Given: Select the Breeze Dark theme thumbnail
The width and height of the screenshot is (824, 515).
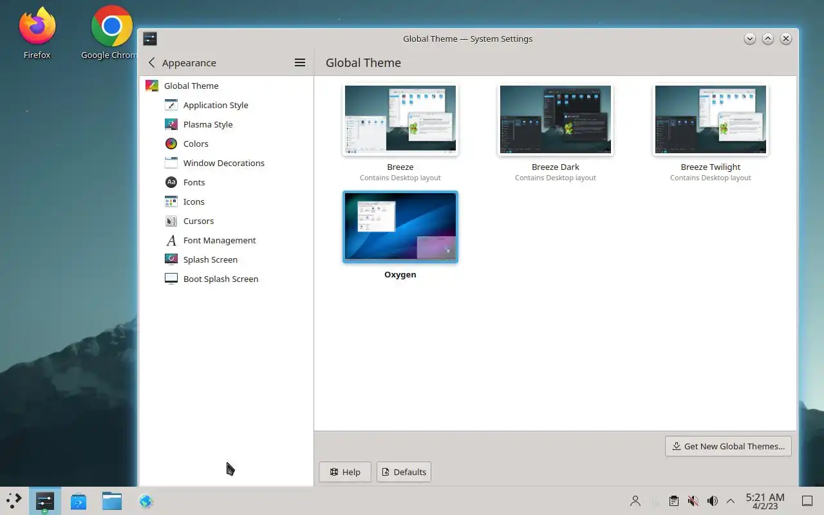Looking at the screenshot, I should click(556, 120).
